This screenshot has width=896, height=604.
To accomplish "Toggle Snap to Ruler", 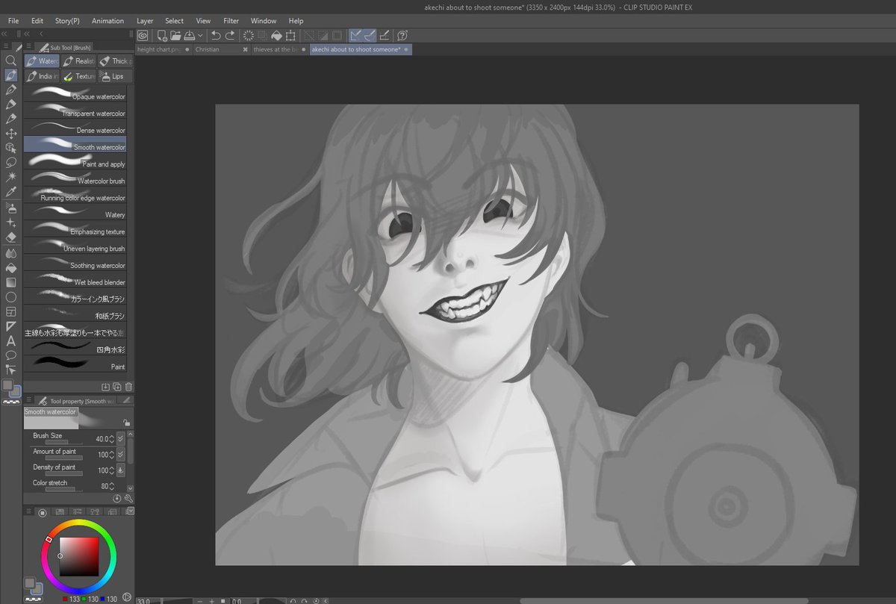I will [x=355, y=35].
